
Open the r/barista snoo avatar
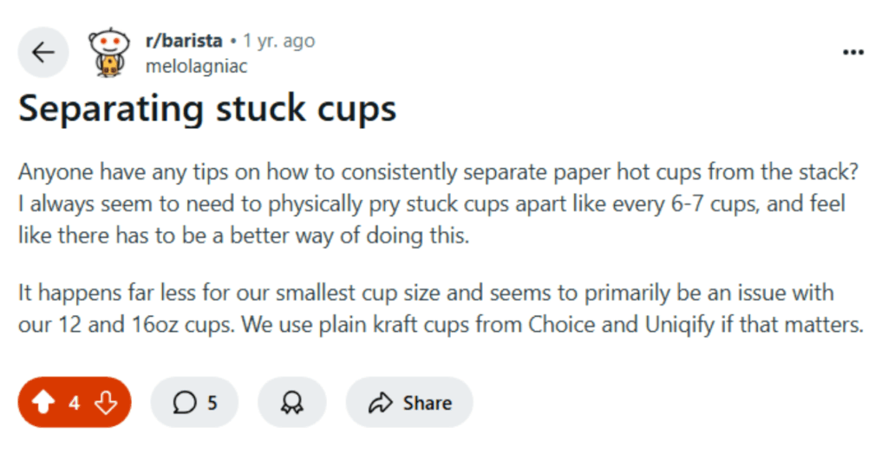(108, 52)
